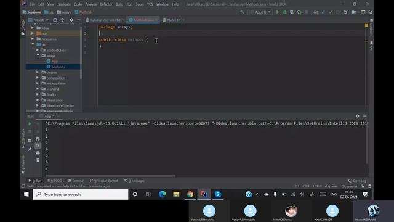The width and height of the screenshot is (394, 222).
Task: Click the print icon in Run panel
Action: [38, 153]
